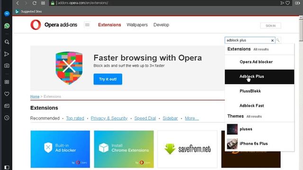
Task: Open the Install Chrome Extensions card
Action: coord(124,149)
